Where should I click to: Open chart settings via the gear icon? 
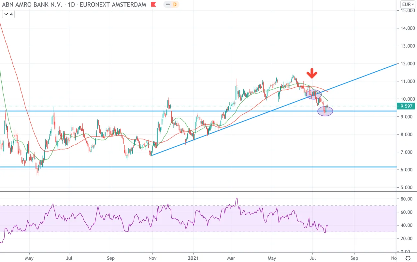click(x=408, y=258)
